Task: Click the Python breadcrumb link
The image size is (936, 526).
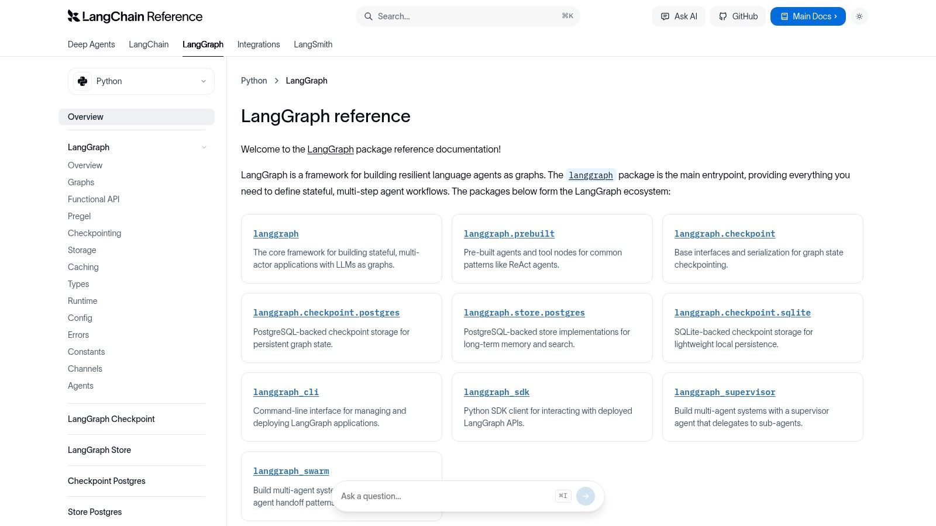Action: [254, 81]
